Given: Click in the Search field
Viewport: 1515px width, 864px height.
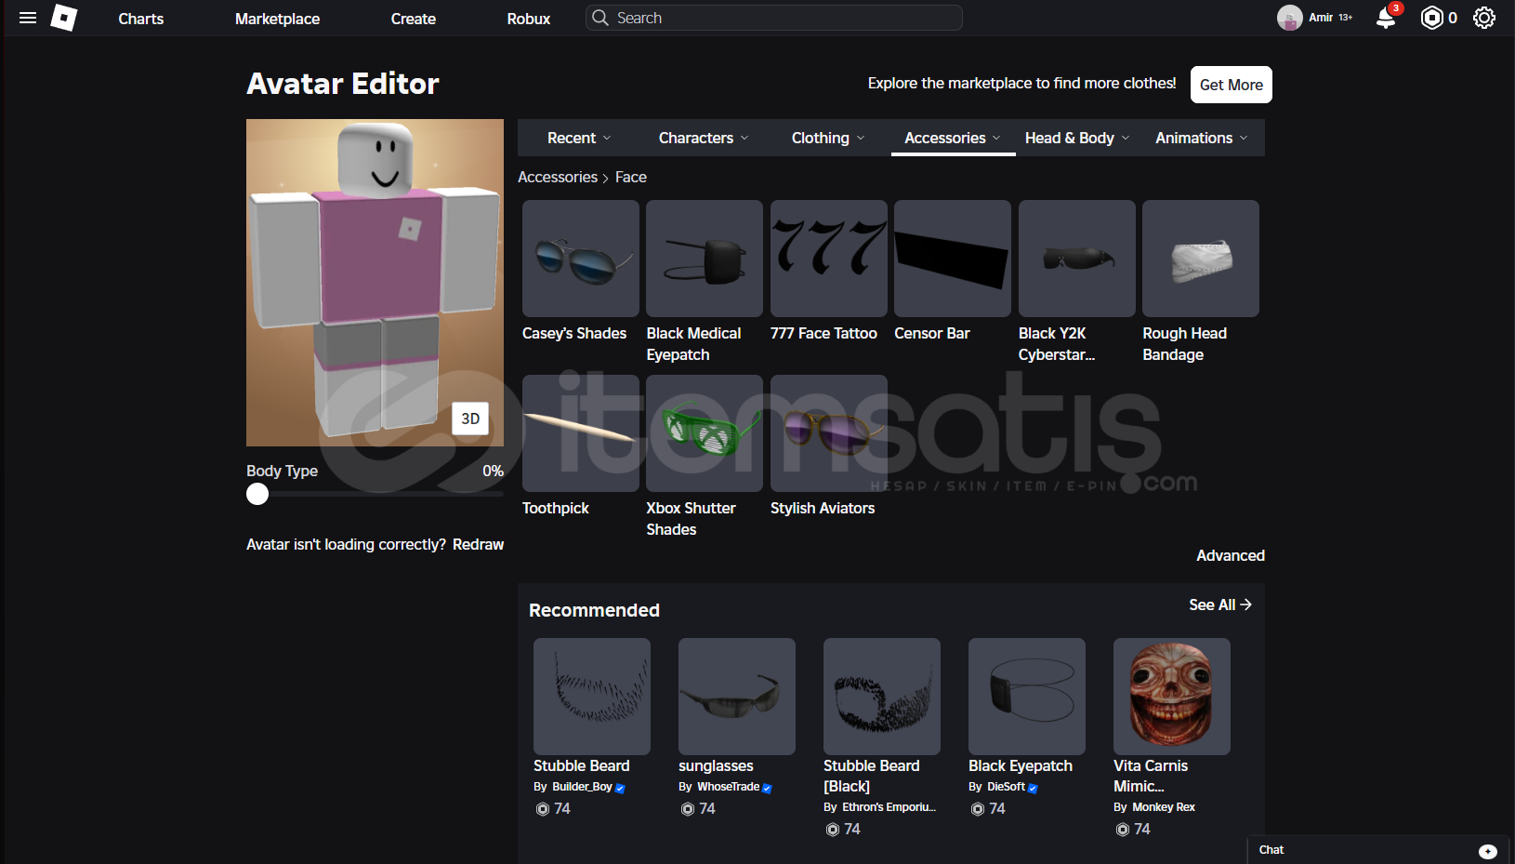Looking at the screenshot, I should [773, 18].
